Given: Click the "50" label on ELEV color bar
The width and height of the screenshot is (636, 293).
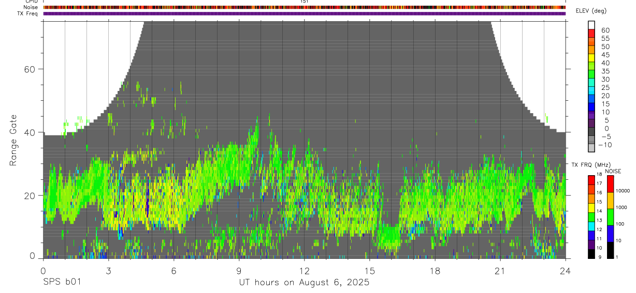Looking at the screenshot, I should coord(605,47).
